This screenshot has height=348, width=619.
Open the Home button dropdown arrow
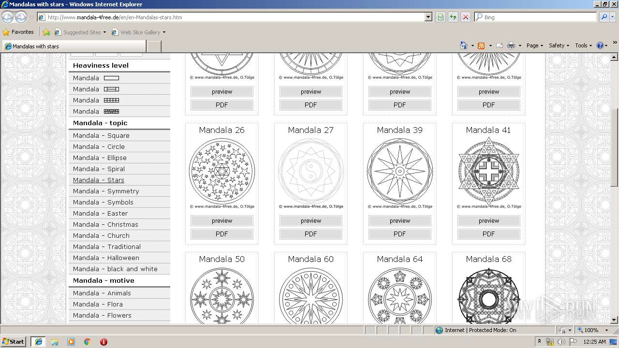click(472, 45)
